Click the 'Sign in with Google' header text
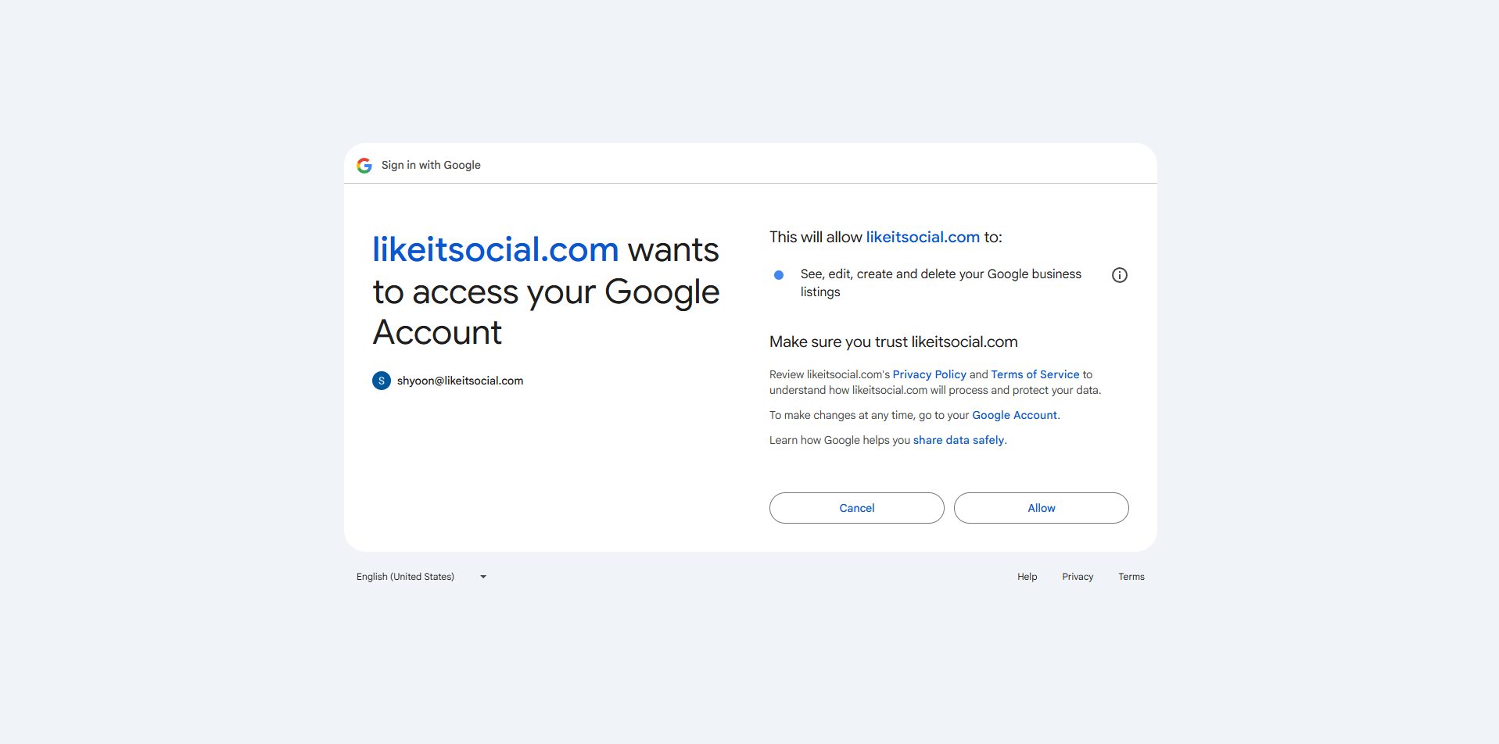Screen dimensions: 1499x744 click(x=431, y=165)
